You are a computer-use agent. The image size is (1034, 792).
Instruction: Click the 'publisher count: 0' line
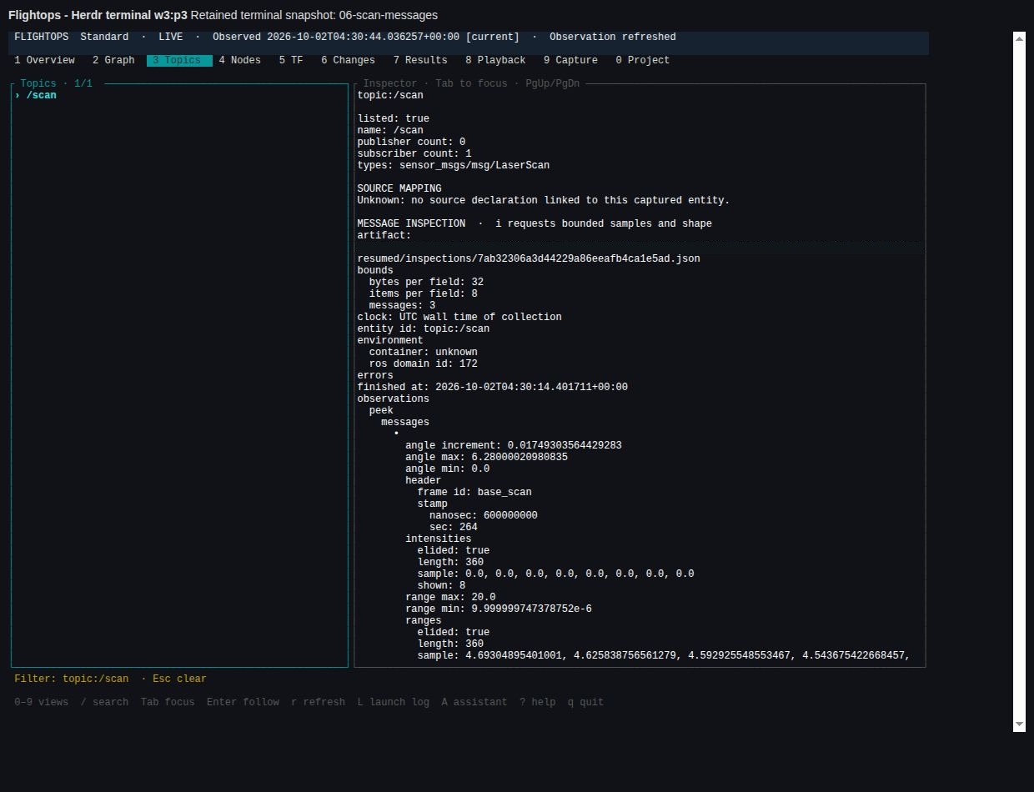tap(411, 142)
